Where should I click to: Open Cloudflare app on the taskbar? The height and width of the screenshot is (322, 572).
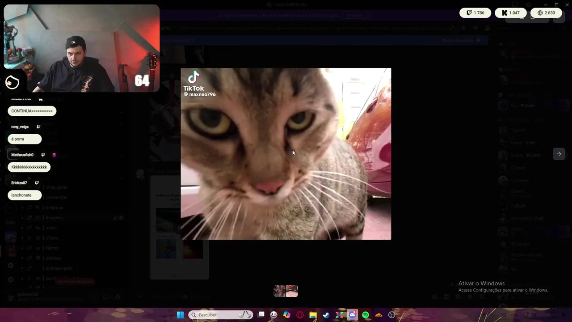point(379,315)
